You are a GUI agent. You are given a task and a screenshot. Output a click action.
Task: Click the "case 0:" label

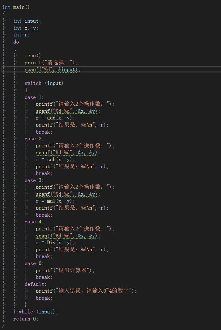[34, 264]
